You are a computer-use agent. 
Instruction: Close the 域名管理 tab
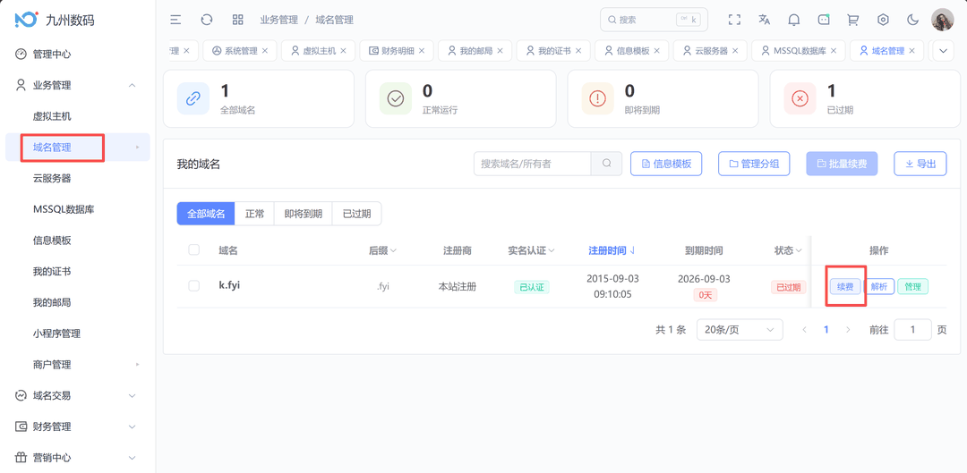pos(912,50)
